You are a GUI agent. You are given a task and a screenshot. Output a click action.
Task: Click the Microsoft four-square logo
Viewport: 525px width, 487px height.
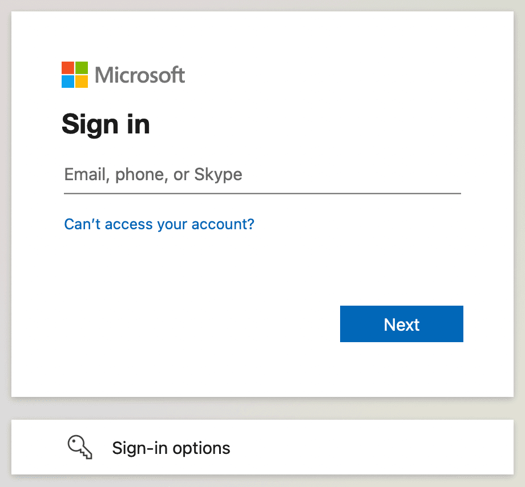[x=75, y=75]
